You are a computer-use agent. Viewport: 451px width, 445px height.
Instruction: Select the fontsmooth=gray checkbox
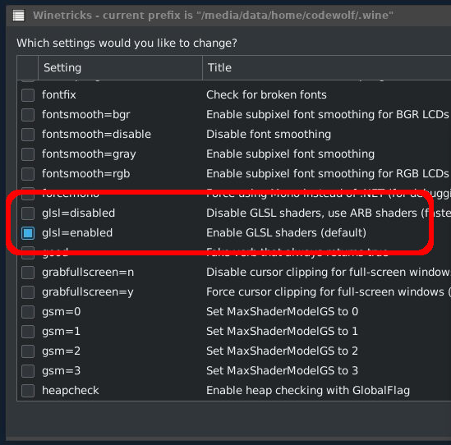[28, 154]
